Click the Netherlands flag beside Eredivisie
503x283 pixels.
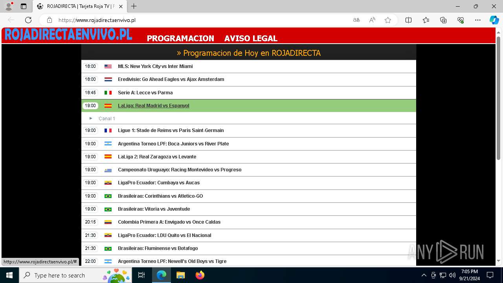pos(108,79)
